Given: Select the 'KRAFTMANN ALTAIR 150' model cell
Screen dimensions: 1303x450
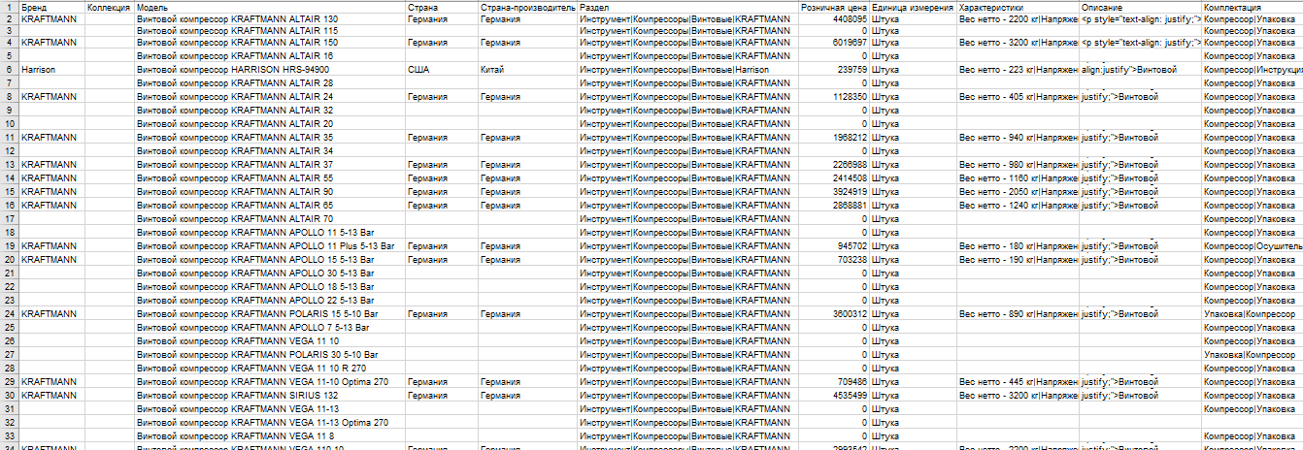Looking at the screenshot, I should click(x=270, y=45).
